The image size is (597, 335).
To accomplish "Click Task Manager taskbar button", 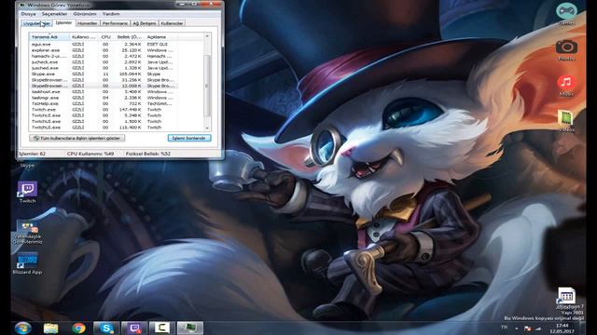I will pyautogui.click(x=189, y=328).
